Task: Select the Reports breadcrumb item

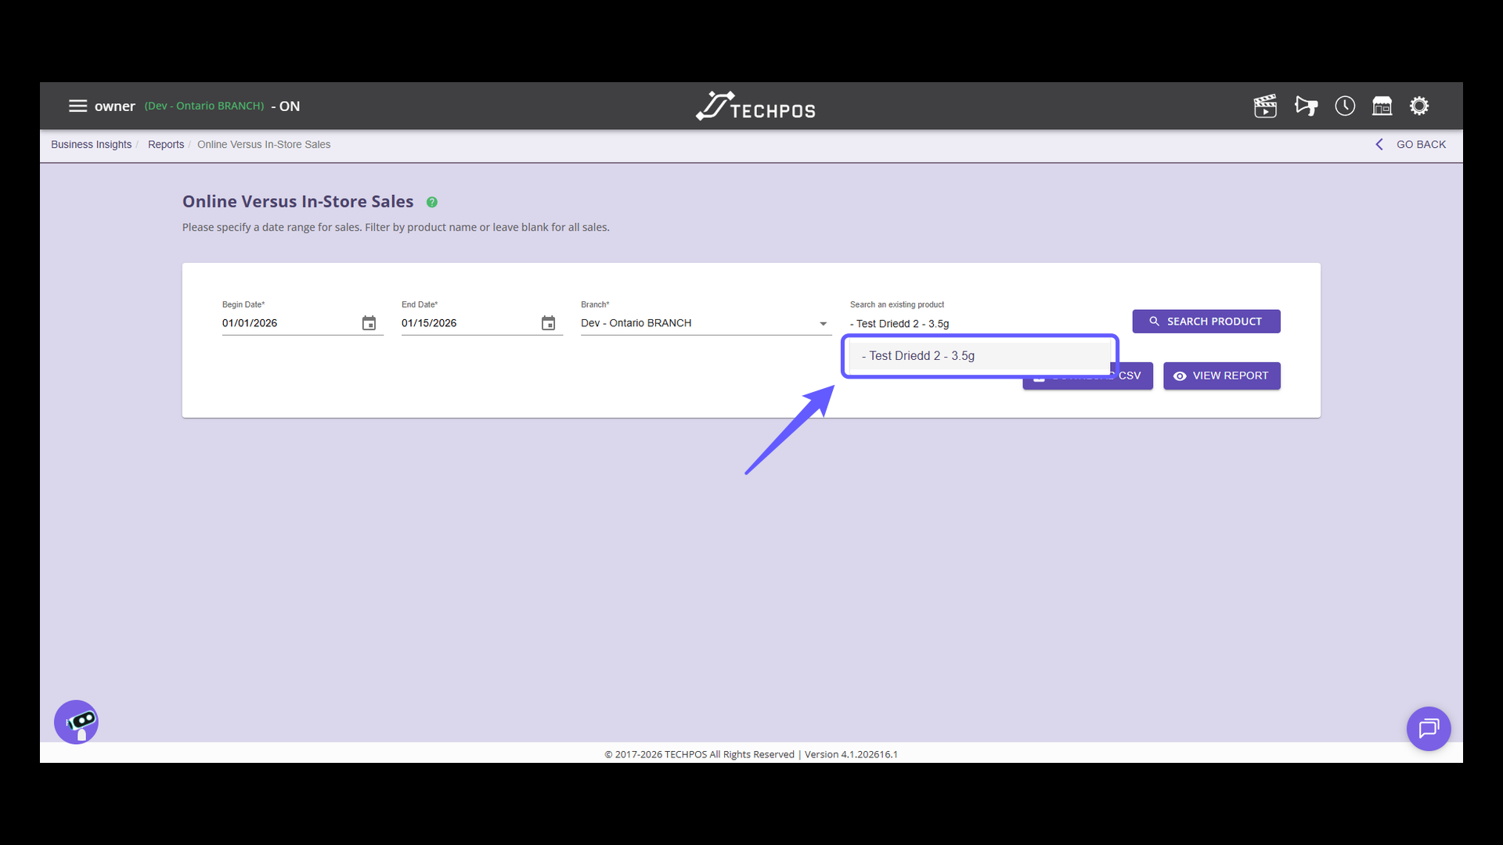Action: (165, 144)
